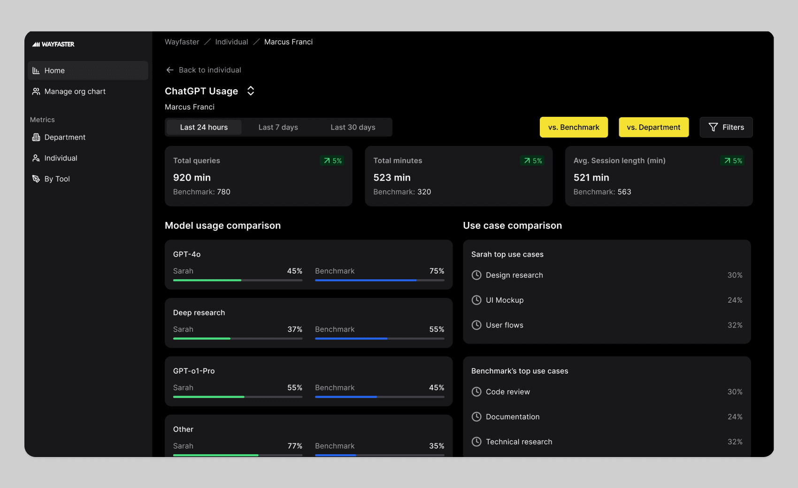Click the Home bar-chart icon in the sidebar
This screenshot has width=798, height=488.
36,70
